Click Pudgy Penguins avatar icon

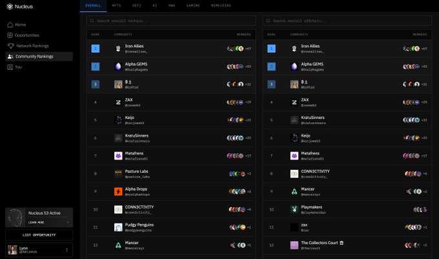118,227
